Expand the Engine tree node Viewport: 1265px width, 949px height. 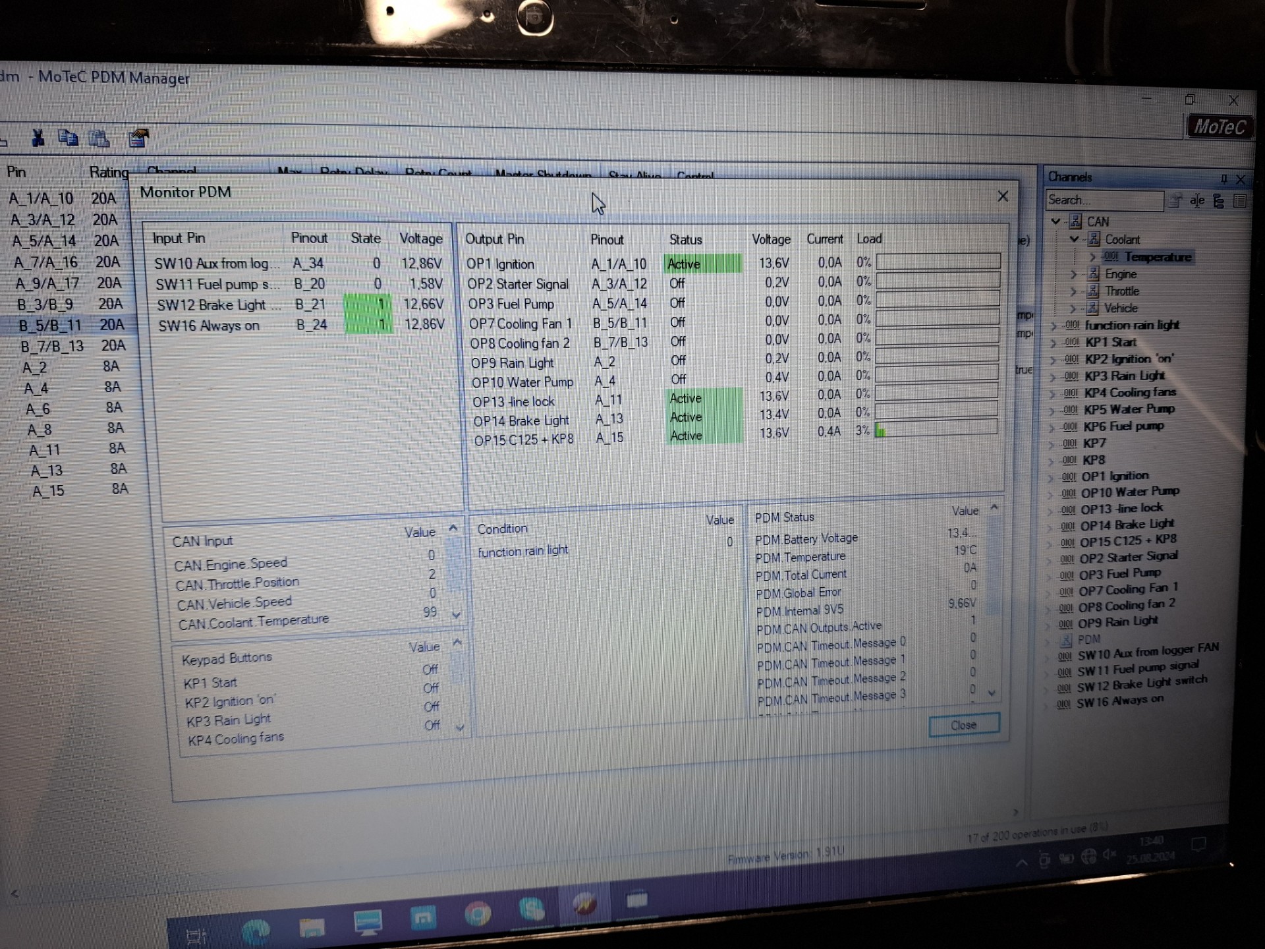pyautogui.click(x=1074, y=273)
